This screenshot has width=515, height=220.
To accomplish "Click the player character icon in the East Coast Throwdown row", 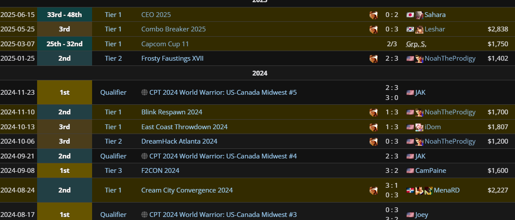I will point(374,127).
